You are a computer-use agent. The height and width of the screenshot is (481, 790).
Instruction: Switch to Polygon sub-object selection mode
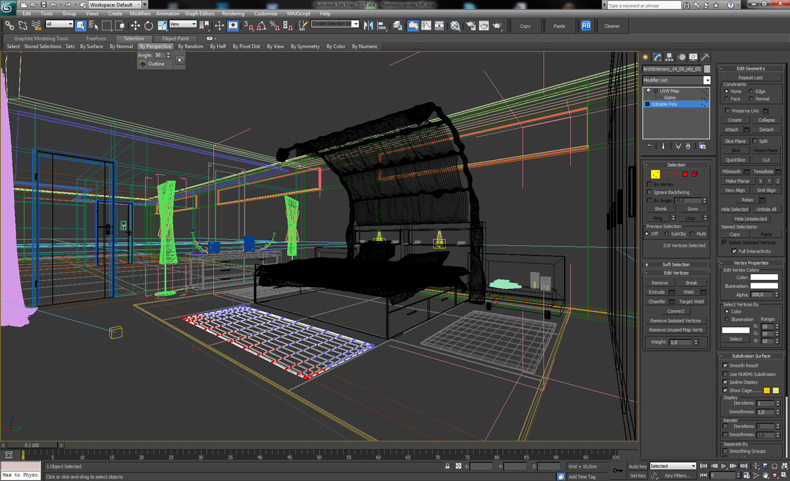tap(685, 174)
